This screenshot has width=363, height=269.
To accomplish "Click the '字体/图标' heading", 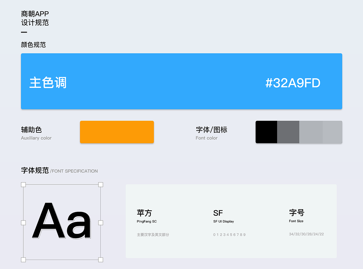I will click(212, 130).
